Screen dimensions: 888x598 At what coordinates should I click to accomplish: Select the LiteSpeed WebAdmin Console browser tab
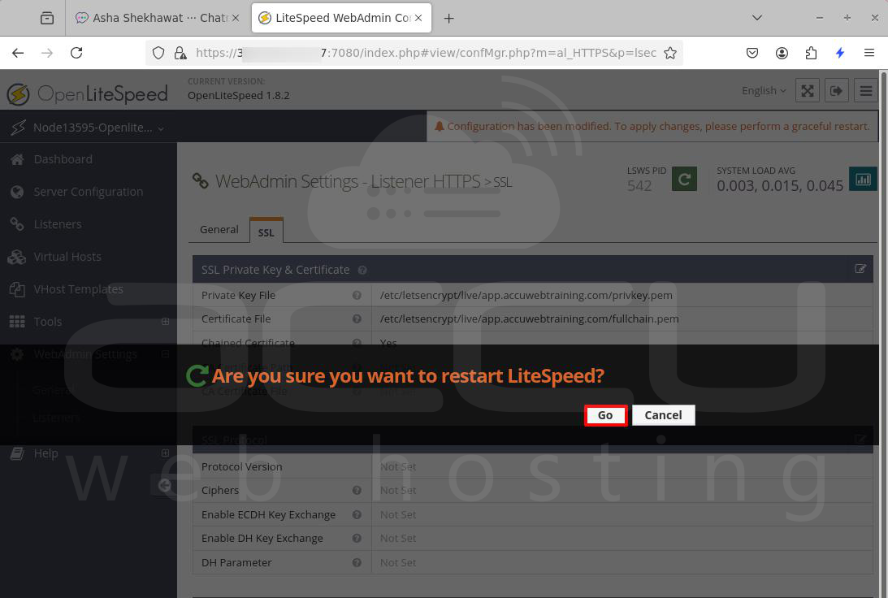(341, 18)
